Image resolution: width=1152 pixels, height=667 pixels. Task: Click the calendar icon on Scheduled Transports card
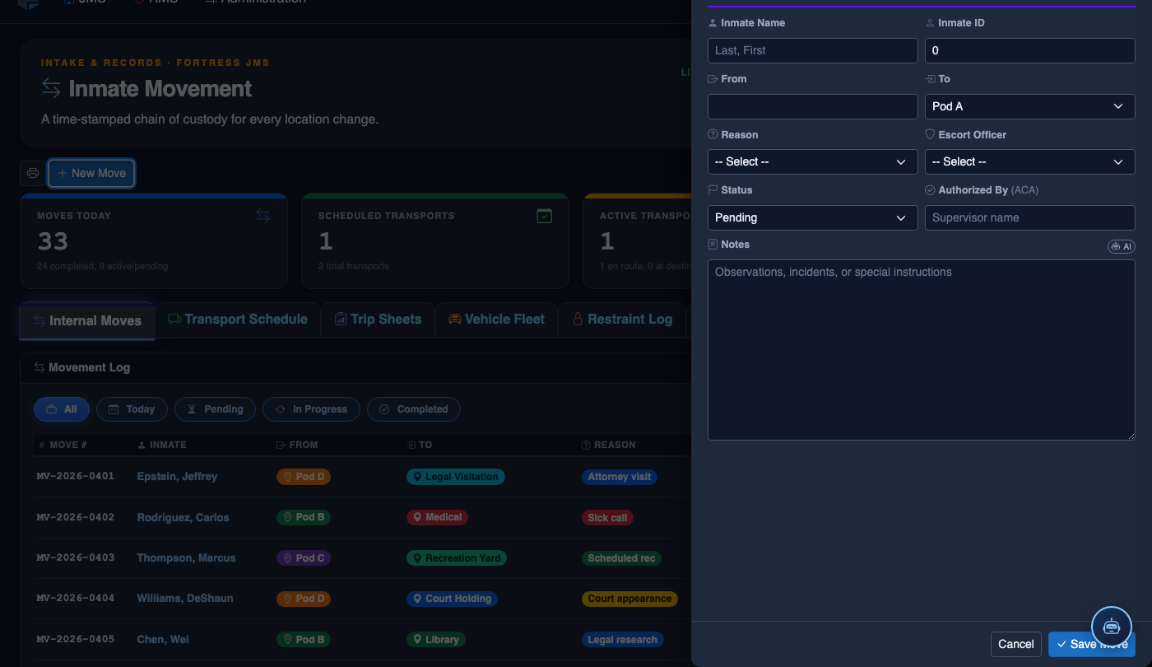click(x=544, y=216)
